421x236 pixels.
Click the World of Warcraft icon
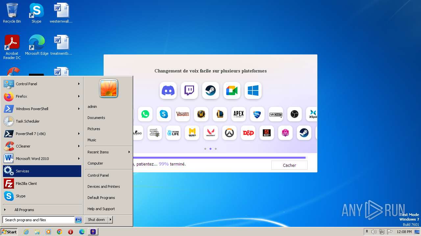coord(201,114)
